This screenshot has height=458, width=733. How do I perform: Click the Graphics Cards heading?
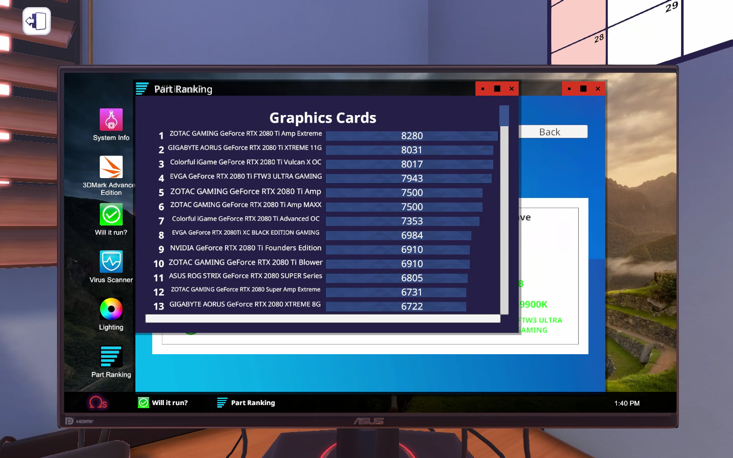click(323, 118)
